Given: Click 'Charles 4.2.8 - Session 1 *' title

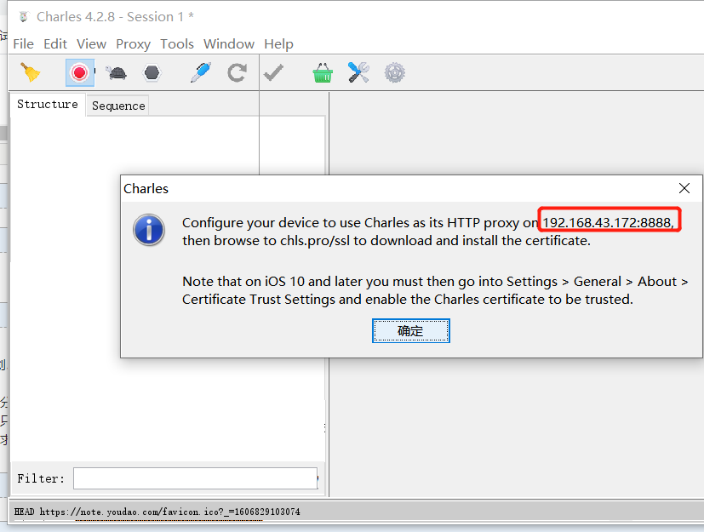Looking at the screenshot, I should (x=115, y=17).
